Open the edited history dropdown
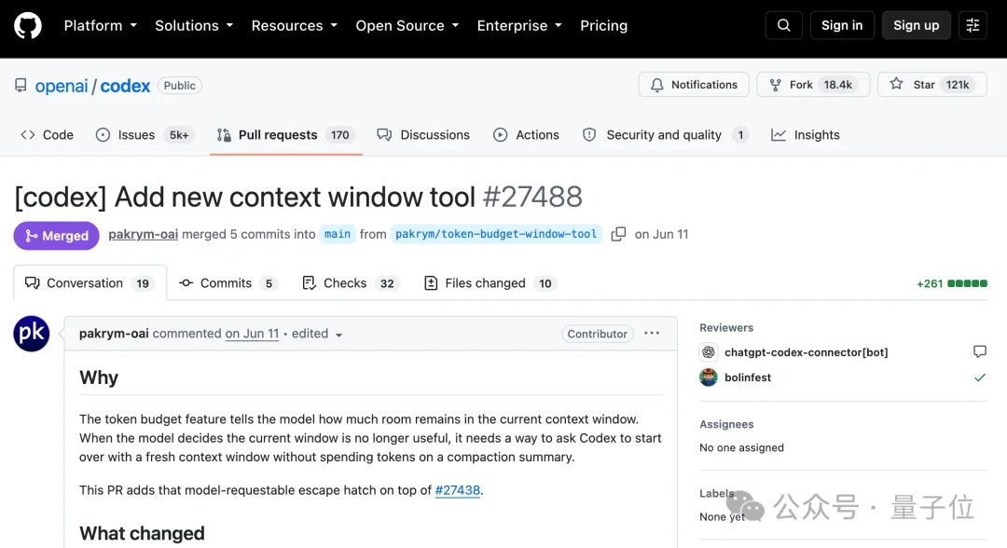Image resolution: width=1007 pixels, height=548 pixels. click(x=317, y=334)
